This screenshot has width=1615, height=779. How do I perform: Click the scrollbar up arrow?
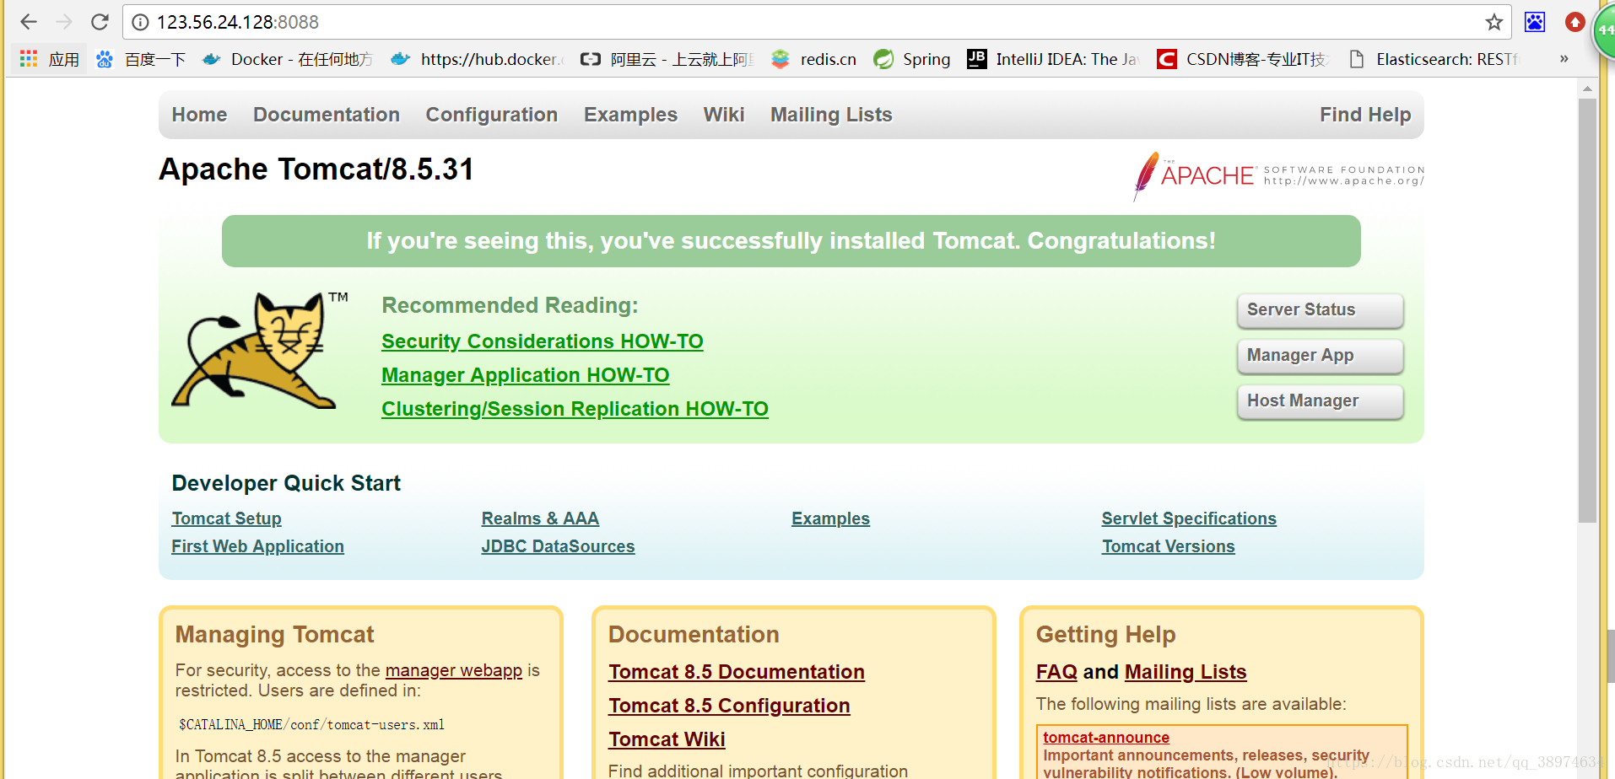(1587, 88)
